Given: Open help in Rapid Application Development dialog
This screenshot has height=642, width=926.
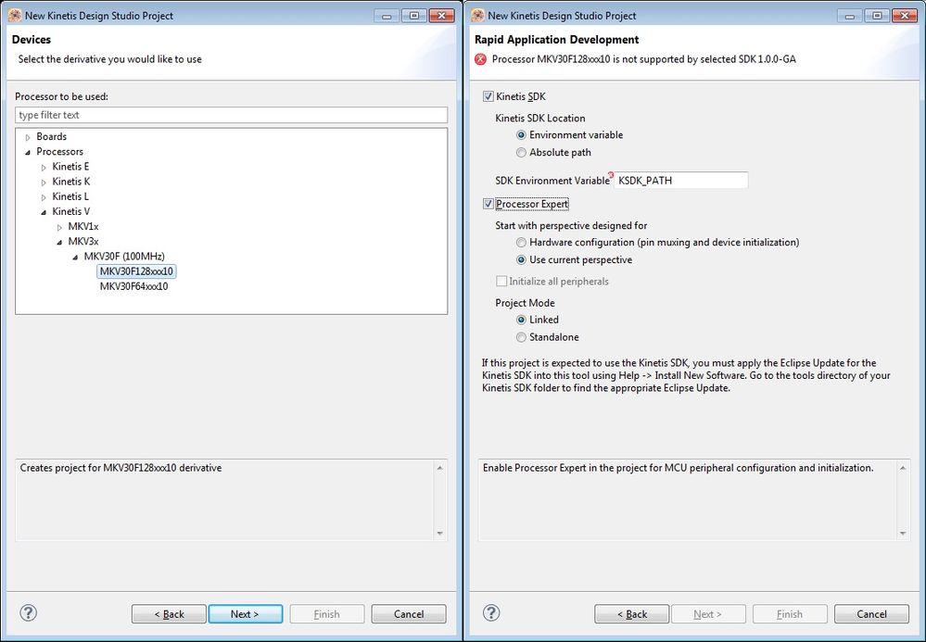Looking at the screenshot, I should click(x=491, y=613).
